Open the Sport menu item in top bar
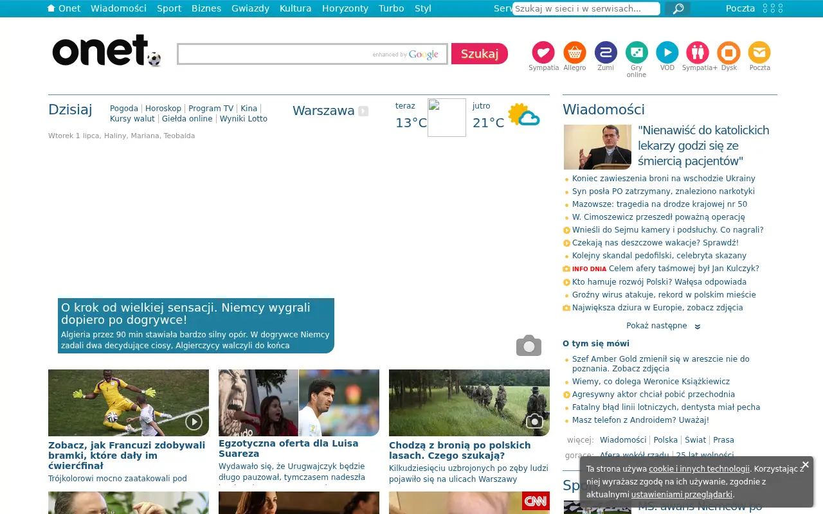This screenshot has width=823, height=514. [169, 8]
